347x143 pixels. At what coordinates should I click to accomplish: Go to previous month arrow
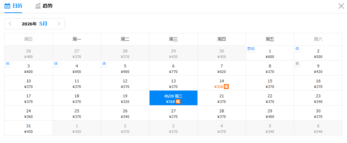(x=10, y=23)
